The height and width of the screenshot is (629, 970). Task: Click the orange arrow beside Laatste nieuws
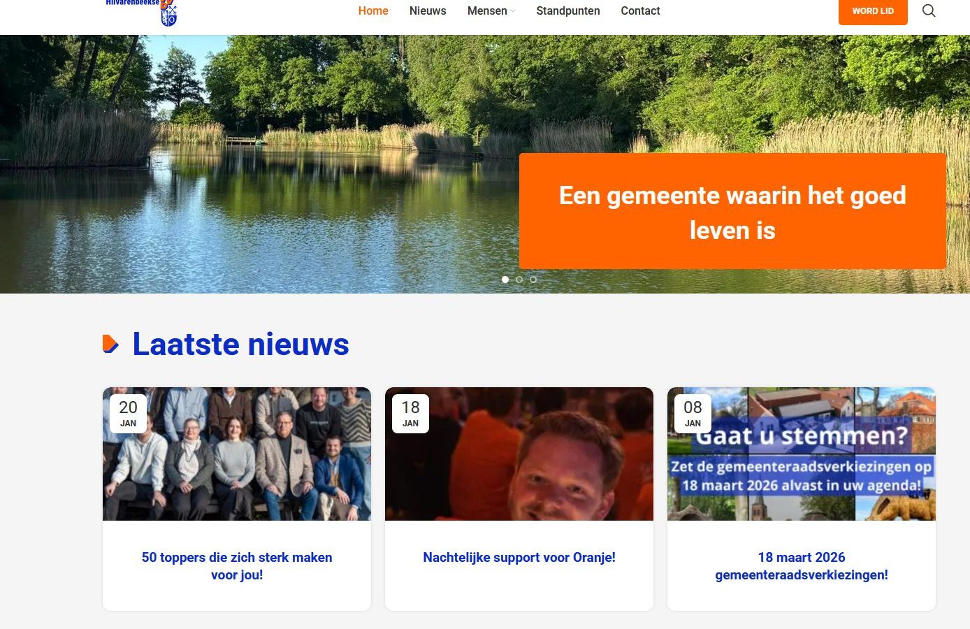point(110,344)
